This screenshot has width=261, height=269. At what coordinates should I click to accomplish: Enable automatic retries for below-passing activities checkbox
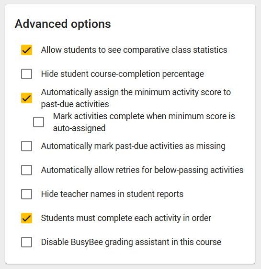(x=26, y=170)
